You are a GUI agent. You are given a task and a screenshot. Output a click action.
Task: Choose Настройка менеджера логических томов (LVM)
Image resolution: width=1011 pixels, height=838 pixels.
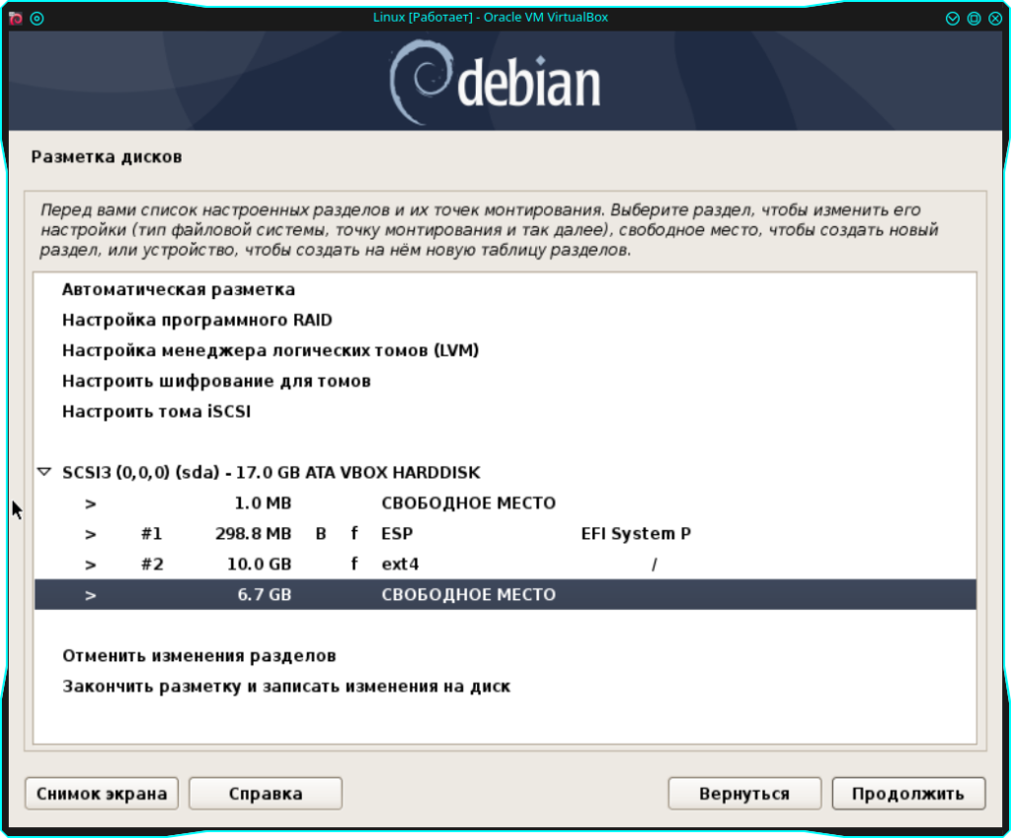[x=271, y=350]
